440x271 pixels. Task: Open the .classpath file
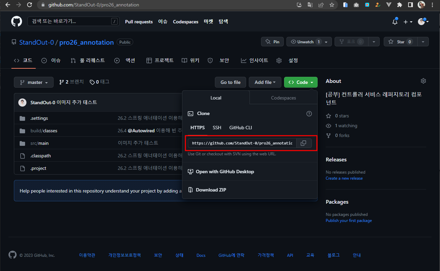pos(40,156)
